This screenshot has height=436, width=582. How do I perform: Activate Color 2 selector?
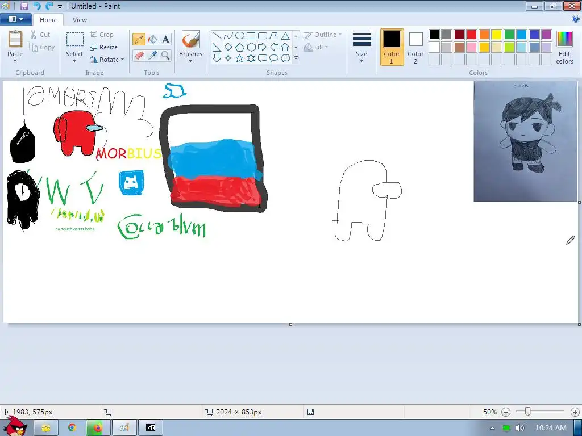pos(415,47)
